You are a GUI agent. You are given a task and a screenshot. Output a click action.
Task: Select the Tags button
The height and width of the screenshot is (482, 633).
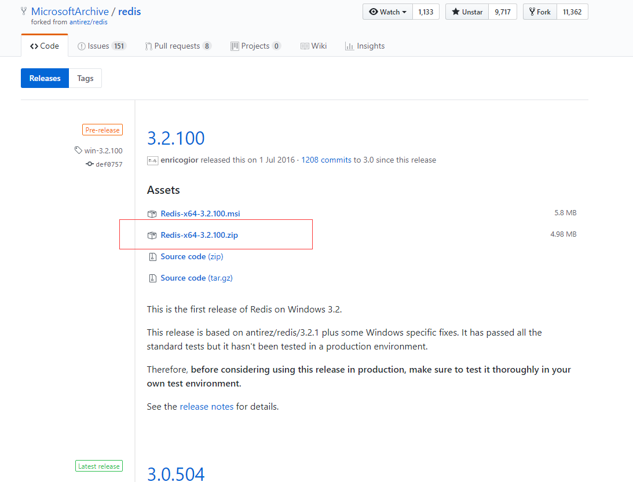[x=85, y=78]
